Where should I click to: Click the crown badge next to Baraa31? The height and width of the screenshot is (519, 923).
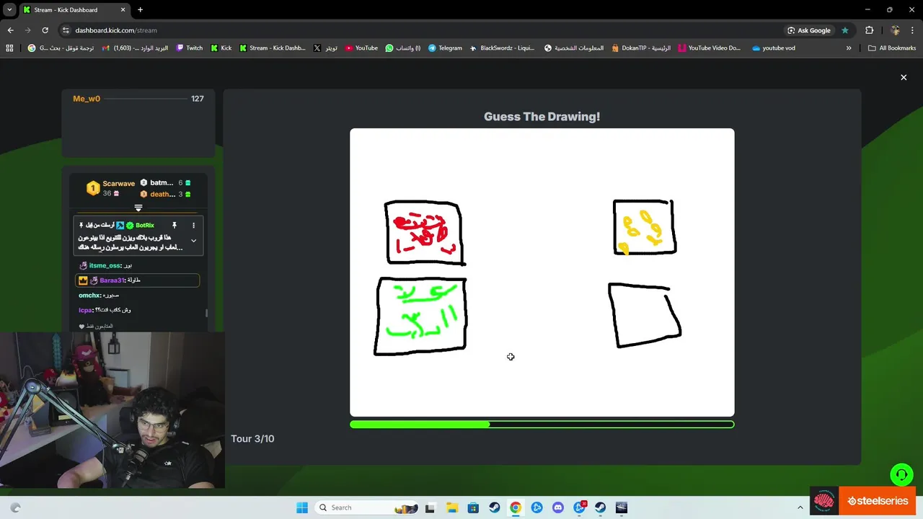click(x=83, y=280)
